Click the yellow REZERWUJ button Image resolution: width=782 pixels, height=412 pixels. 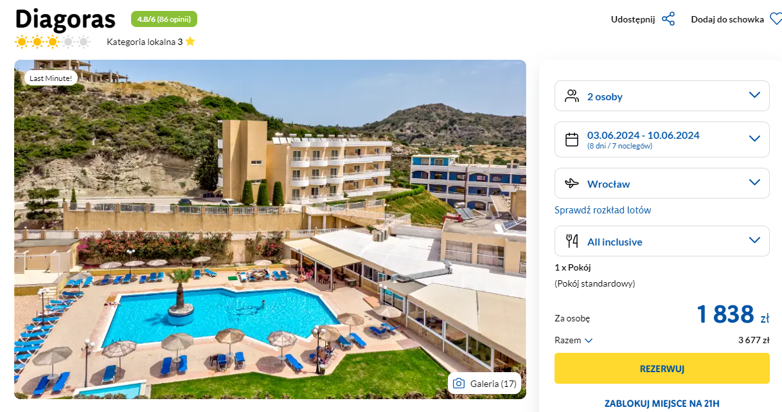(x=662, y=368)
